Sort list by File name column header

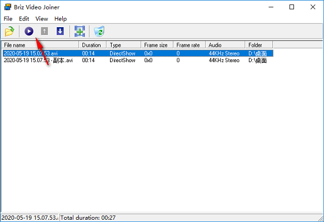tap(41, 45)
